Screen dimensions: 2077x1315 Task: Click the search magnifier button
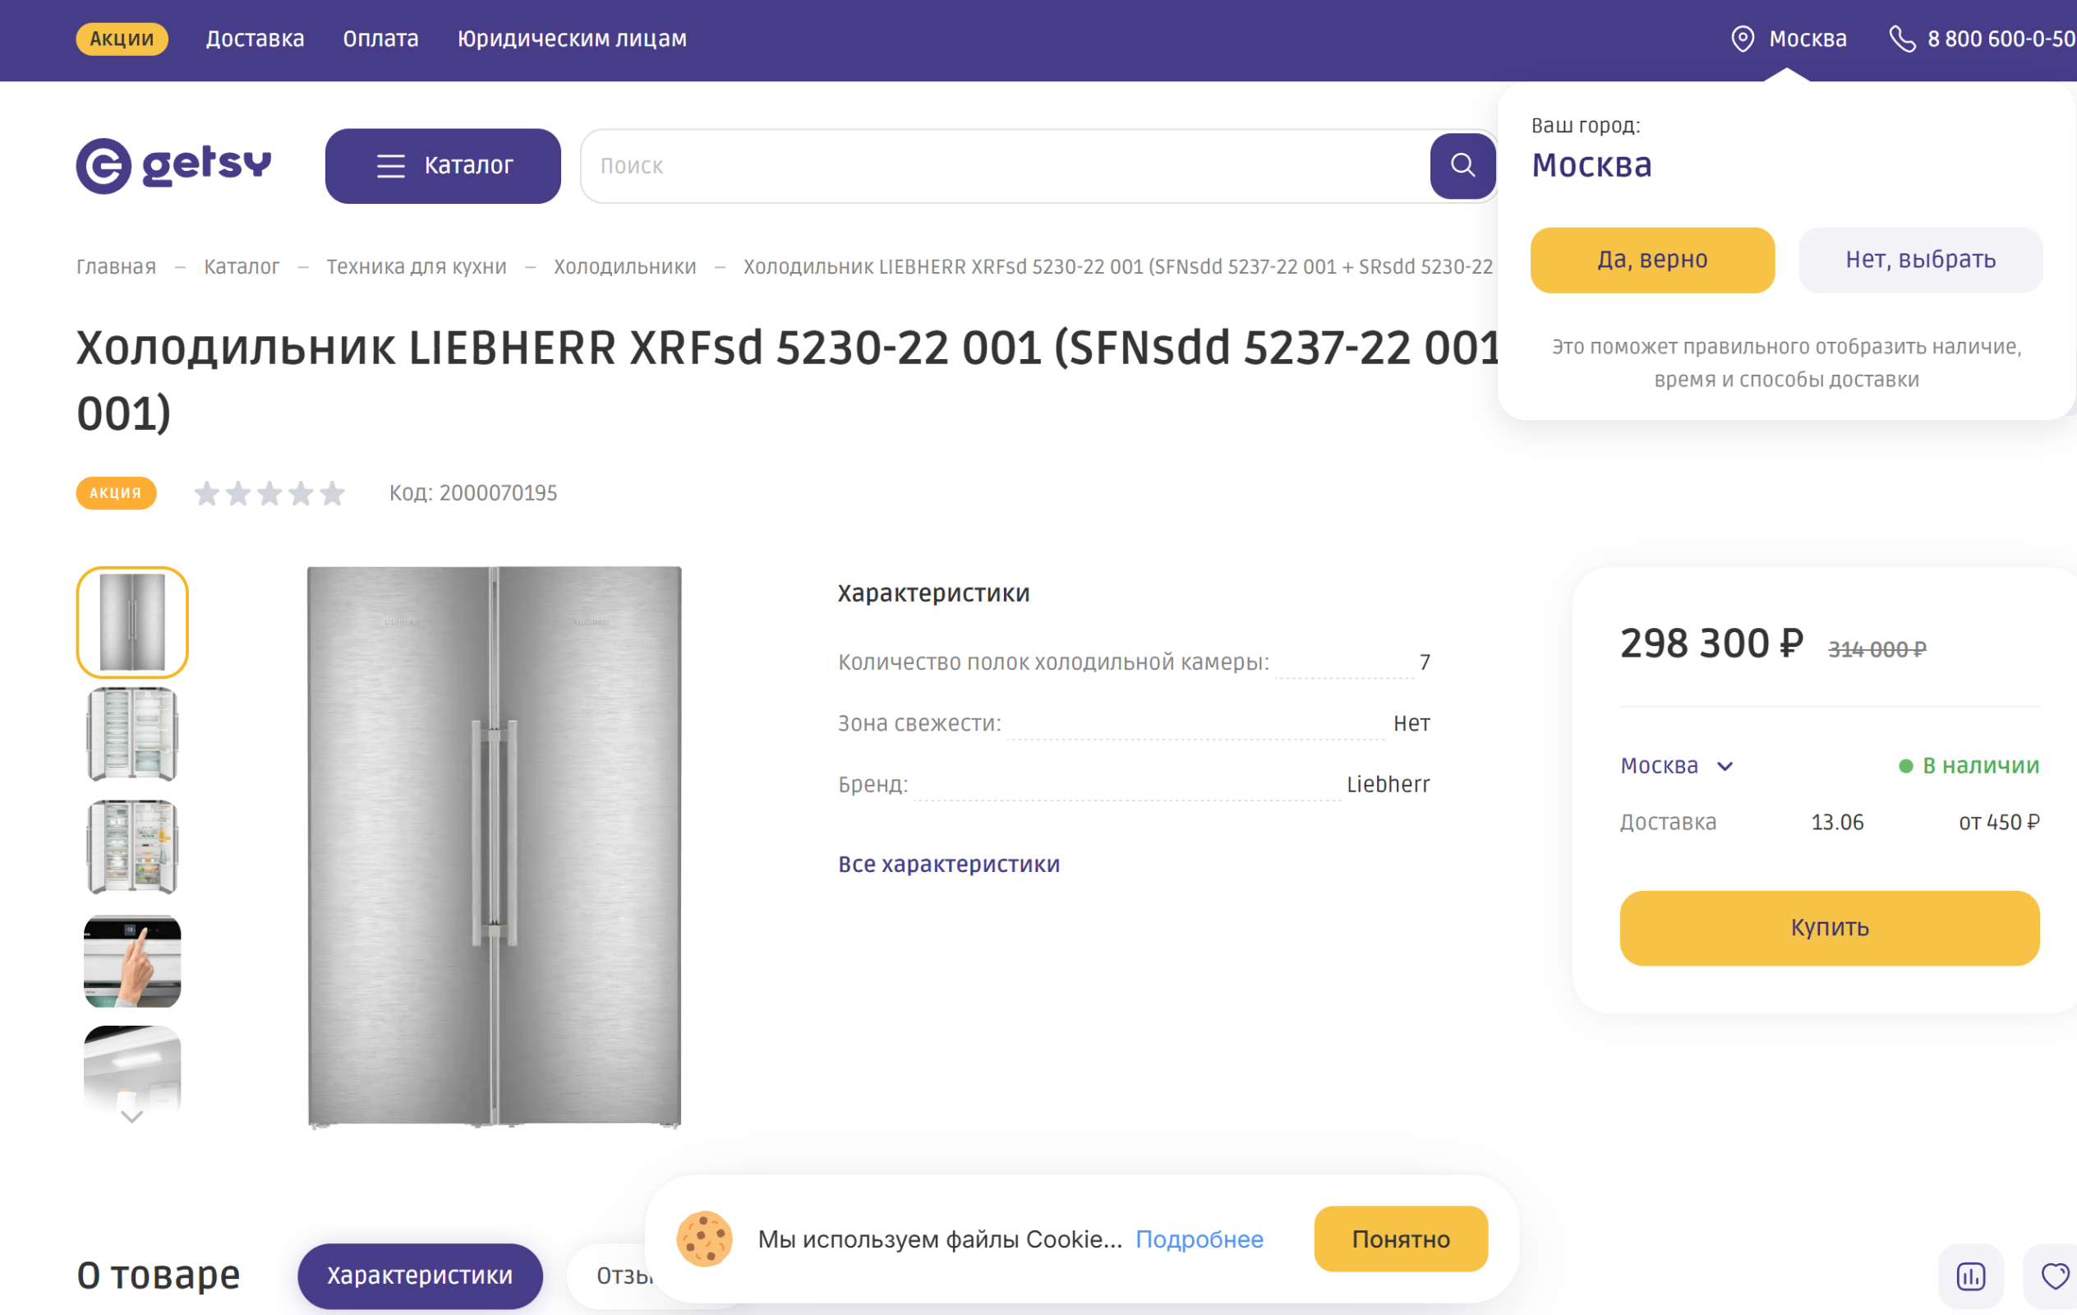click(x=1462, y=166)
